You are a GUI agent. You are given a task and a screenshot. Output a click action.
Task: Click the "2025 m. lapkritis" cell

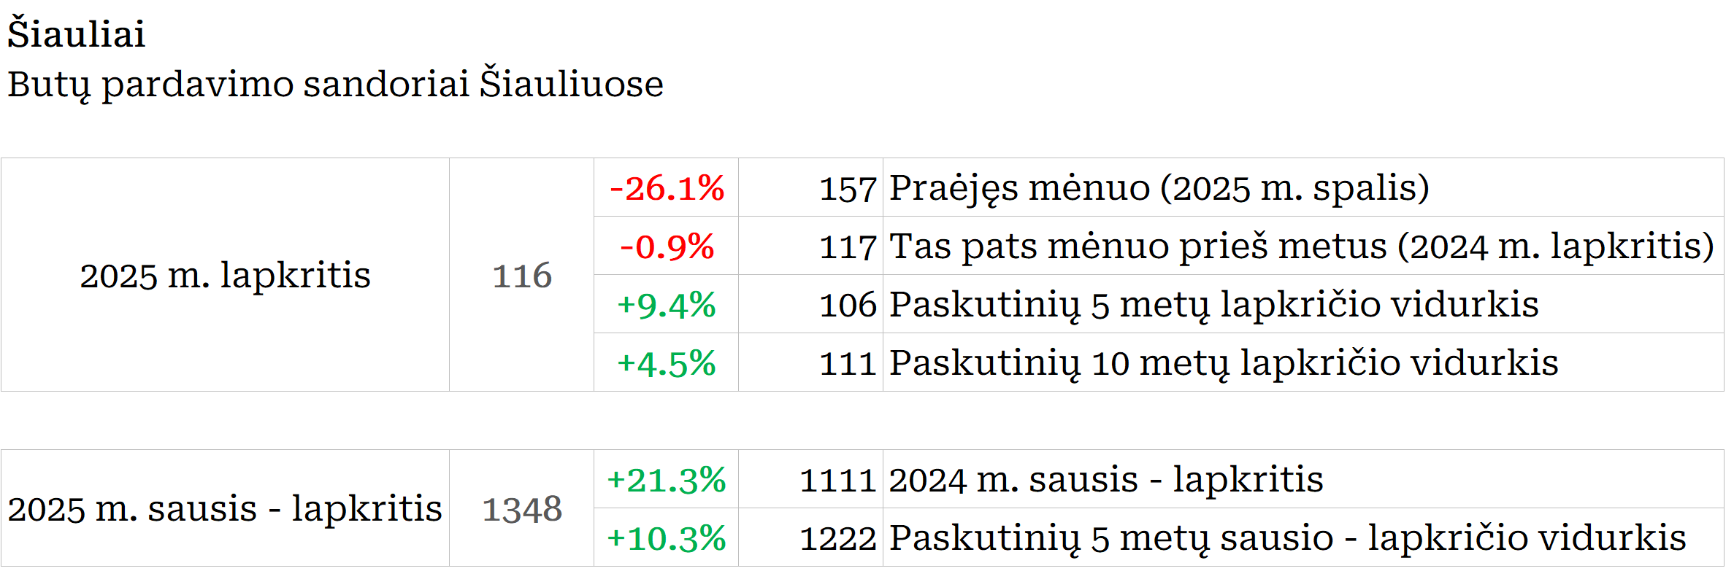pos(225,276)
